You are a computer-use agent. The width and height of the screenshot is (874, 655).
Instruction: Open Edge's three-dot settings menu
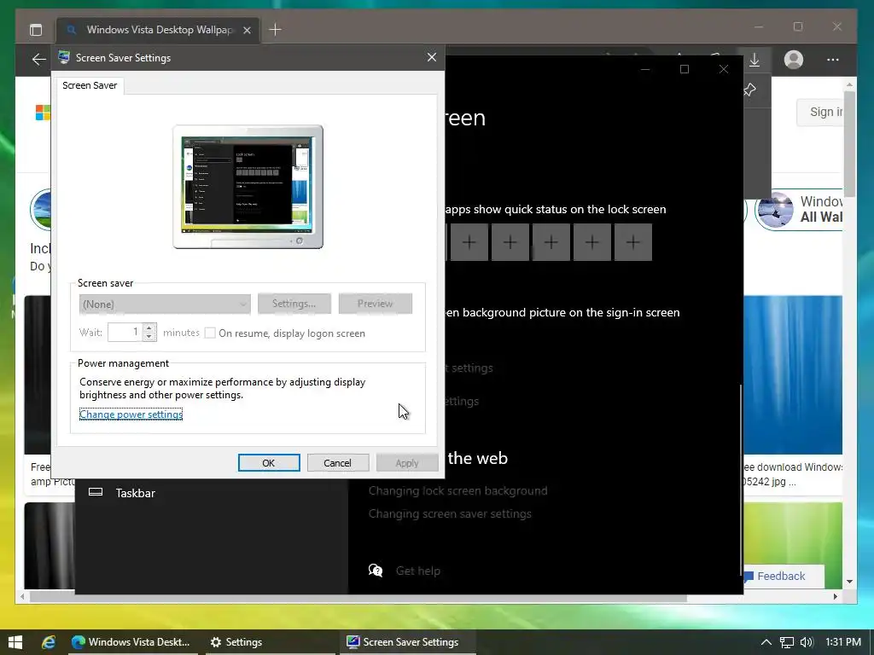point(833,60)
